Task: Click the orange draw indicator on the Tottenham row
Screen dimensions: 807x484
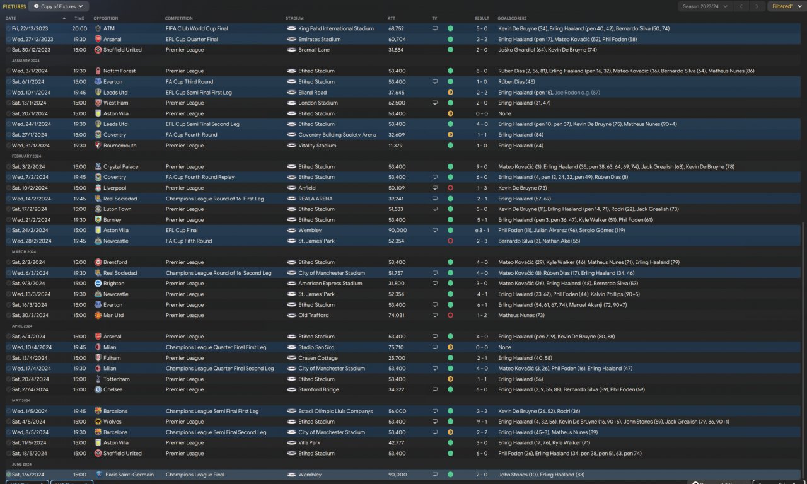Action: pos(450,379)
